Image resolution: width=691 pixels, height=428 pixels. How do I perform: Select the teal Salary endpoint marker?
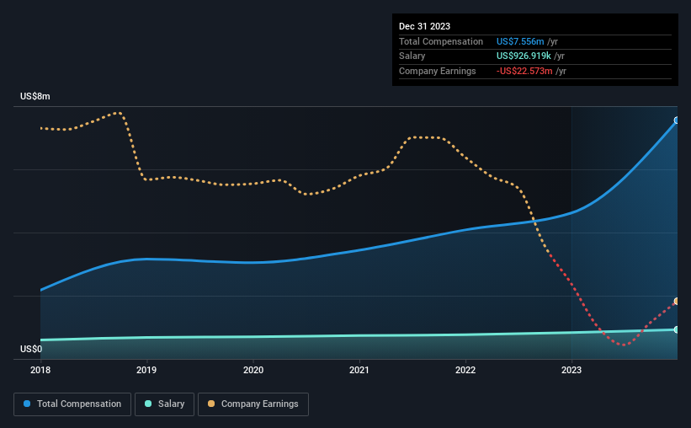677,329
